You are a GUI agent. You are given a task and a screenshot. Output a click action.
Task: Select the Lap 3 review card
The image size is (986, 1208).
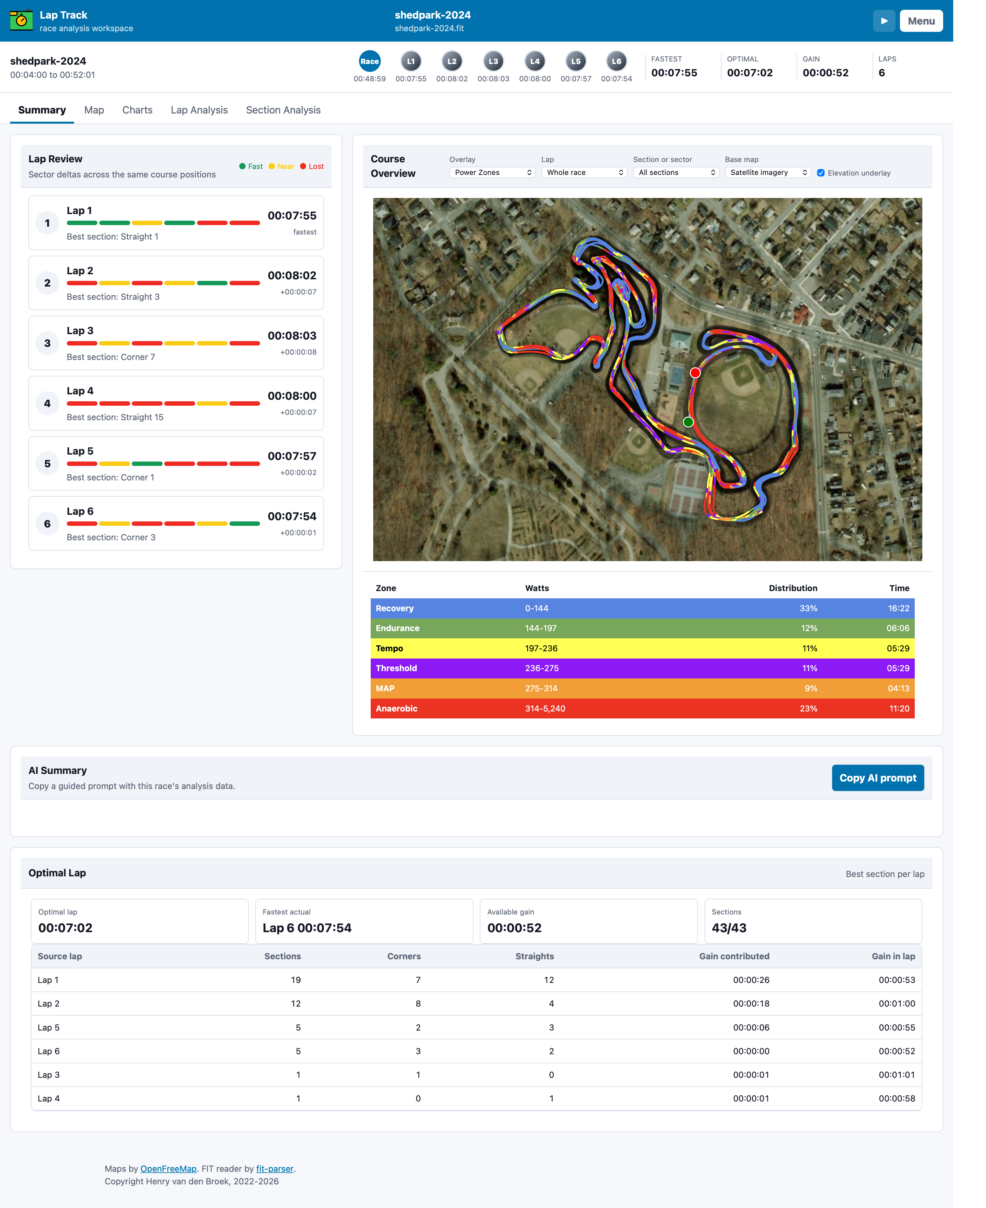176,343
